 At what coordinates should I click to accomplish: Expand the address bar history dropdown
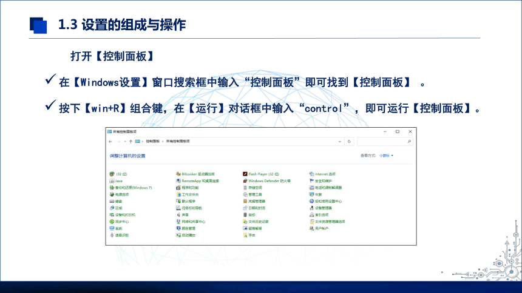tap(339, 142)
